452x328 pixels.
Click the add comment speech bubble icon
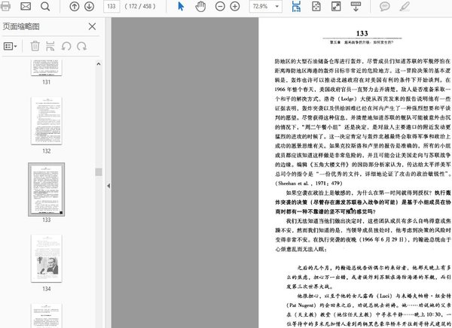pyautogui.click(x=385, y=7)
